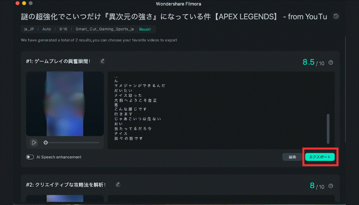Click the エクスポート button
This screenshot has width=359, height=205.
pos(320,157)
